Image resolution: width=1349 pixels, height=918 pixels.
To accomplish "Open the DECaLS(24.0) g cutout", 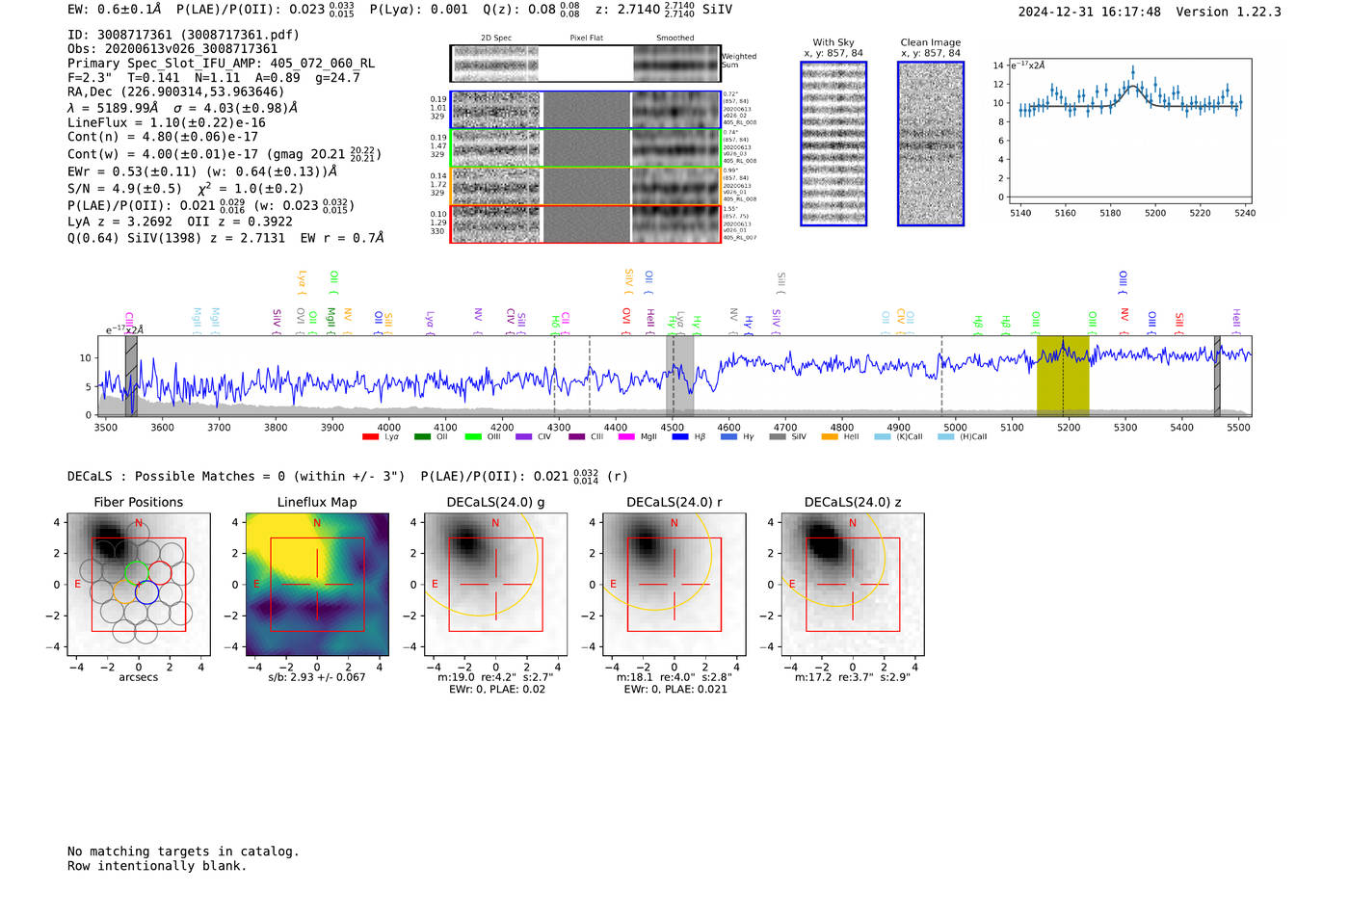I will pyautogui.click(x=496, y=585).
